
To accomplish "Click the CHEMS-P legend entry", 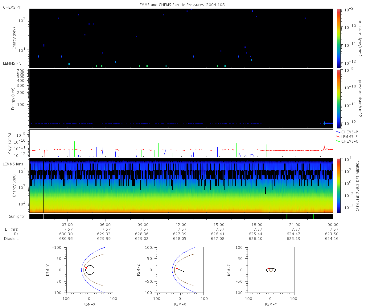I will tap(347, 132).
